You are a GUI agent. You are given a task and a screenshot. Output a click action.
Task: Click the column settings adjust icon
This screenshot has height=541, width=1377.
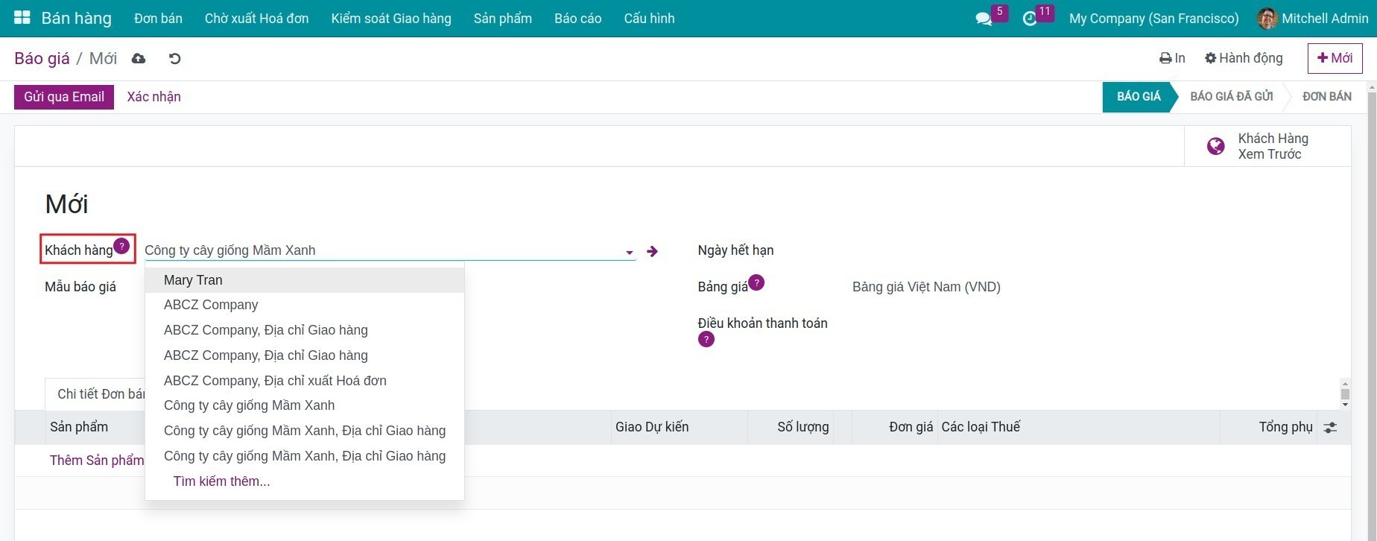pos(1330,428)
